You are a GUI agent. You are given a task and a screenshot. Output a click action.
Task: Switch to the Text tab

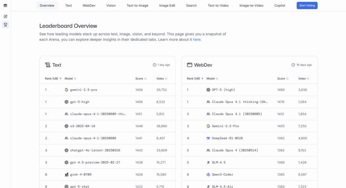68,5
